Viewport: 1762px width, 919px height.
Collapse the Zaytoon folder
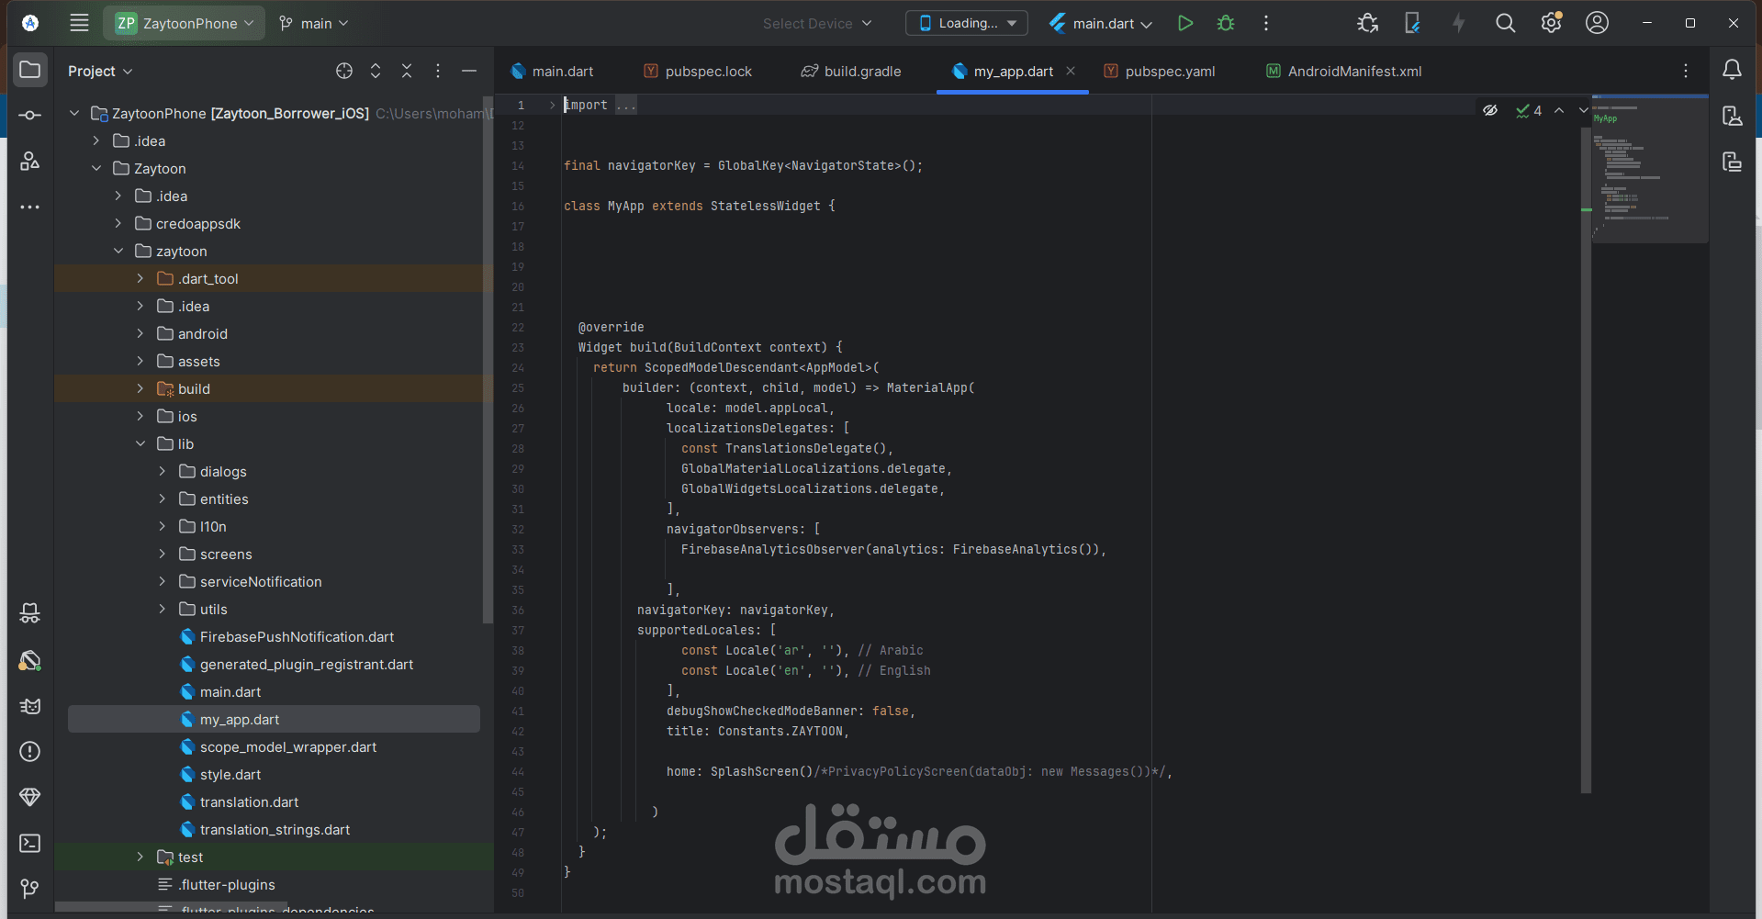96,168
